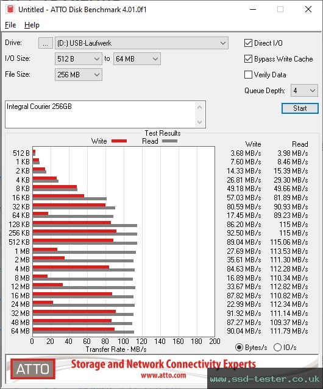Open the 512 B minimum I/O size dropdown

(79, 59)
